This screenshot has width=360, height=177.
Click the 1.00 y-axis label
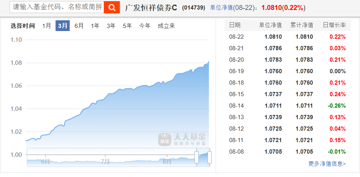16,154
